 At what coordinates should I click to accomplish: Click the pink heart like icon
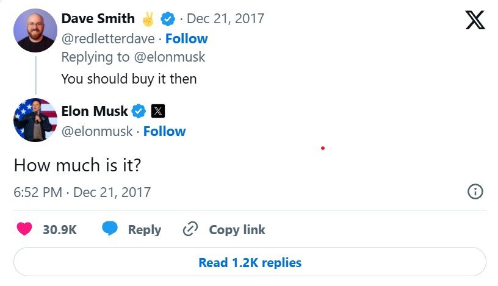pos(24,229)
